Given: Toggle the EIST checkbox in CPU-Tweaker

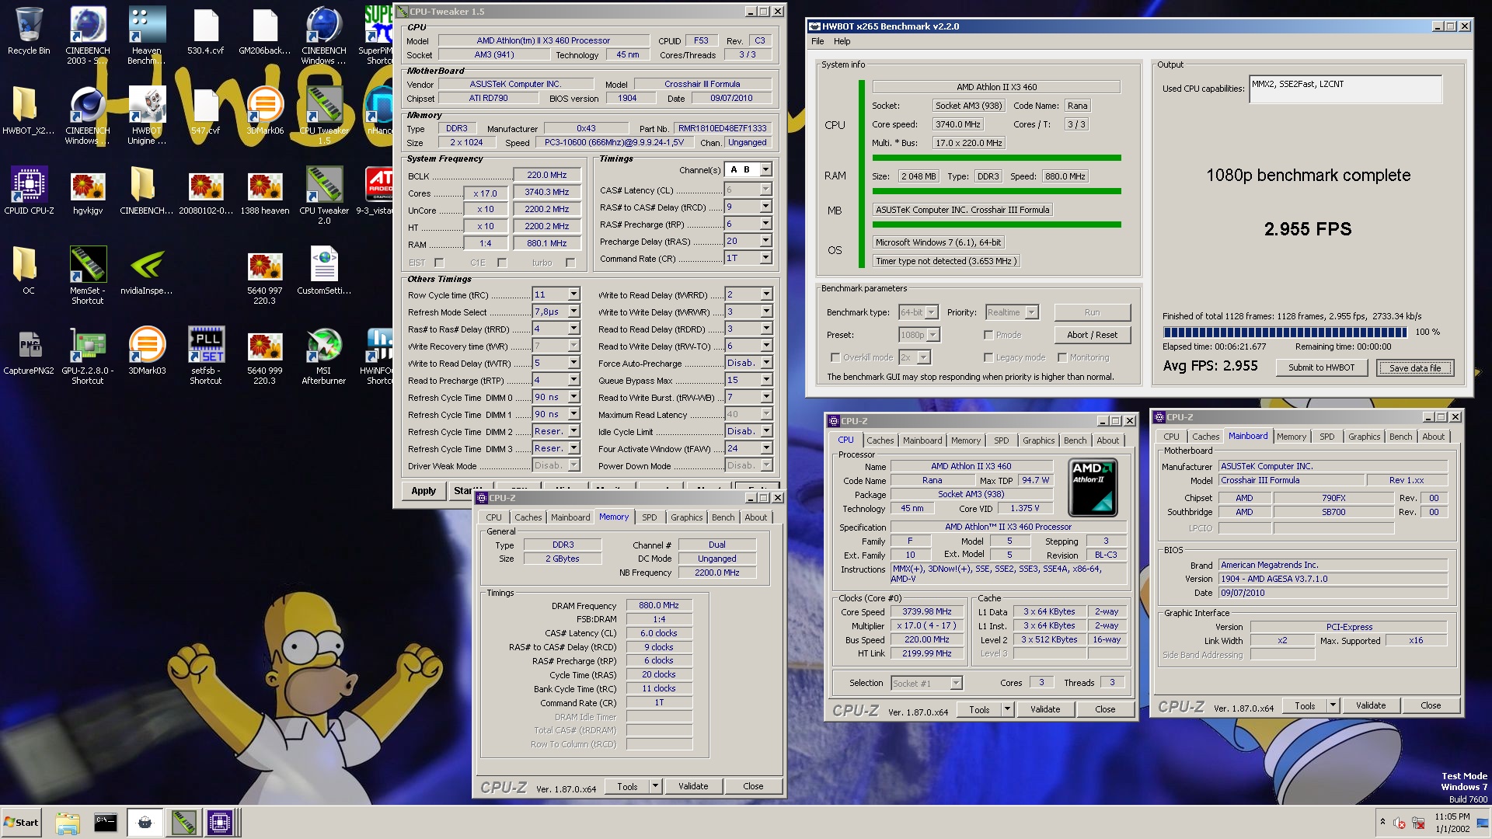Looking at the screenshot, I should coord(439,263).
